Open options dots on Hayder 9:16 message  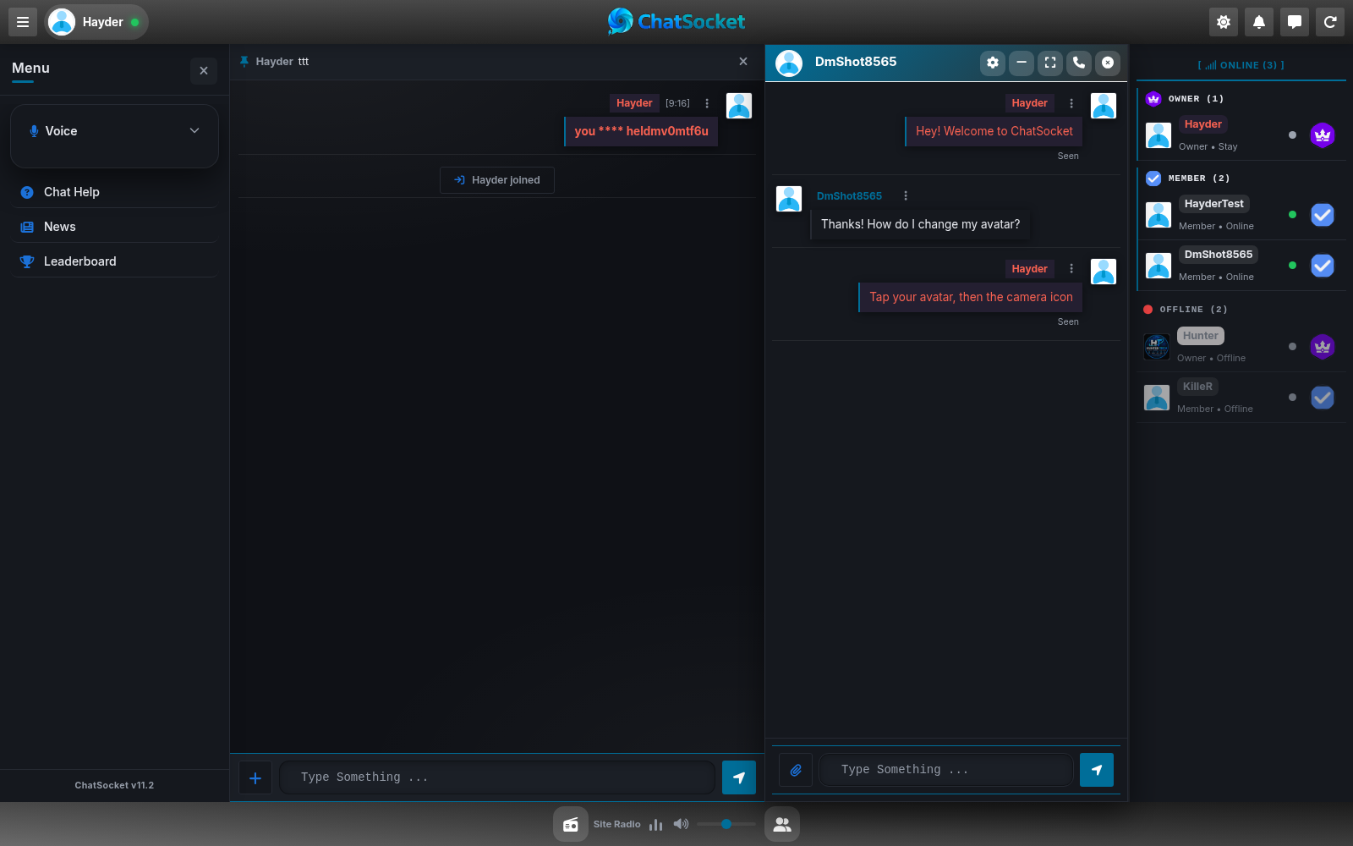707,103
